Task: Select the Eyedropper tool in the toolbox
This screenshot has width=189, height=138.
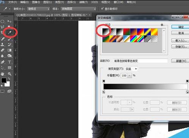Action: (9, 33)
